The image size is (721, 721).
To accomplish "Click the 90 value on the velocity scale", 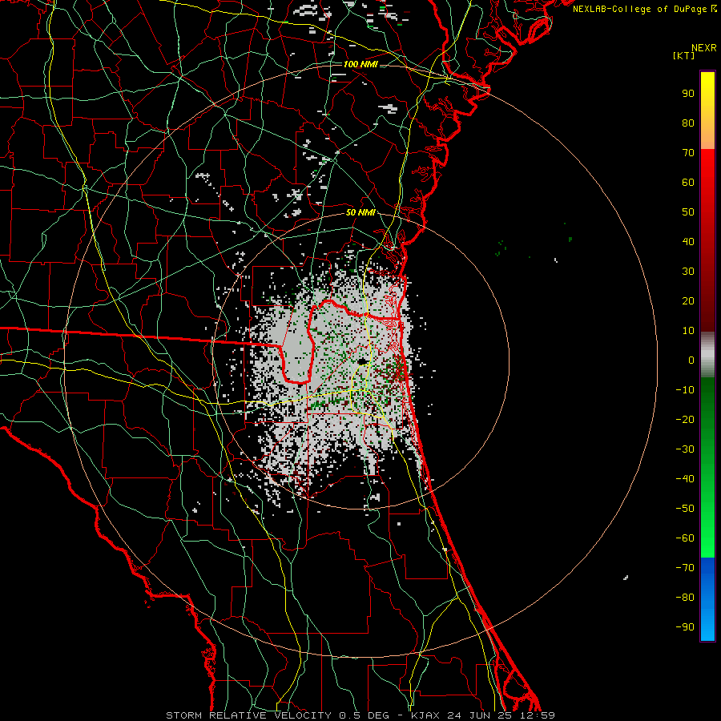I will tap(688, 94).
